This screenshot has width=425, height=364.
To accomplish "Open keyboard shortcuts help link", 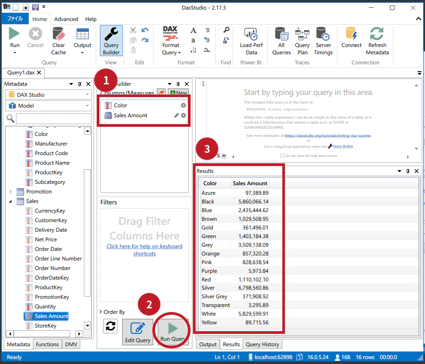I will point(145,250).
